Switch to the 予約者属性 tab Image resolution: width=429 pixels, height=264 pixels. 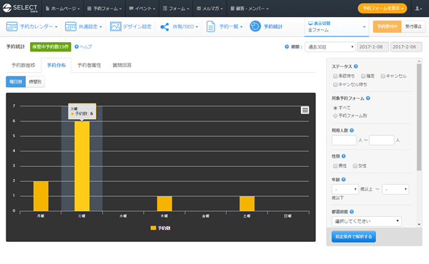pos(89,65)
